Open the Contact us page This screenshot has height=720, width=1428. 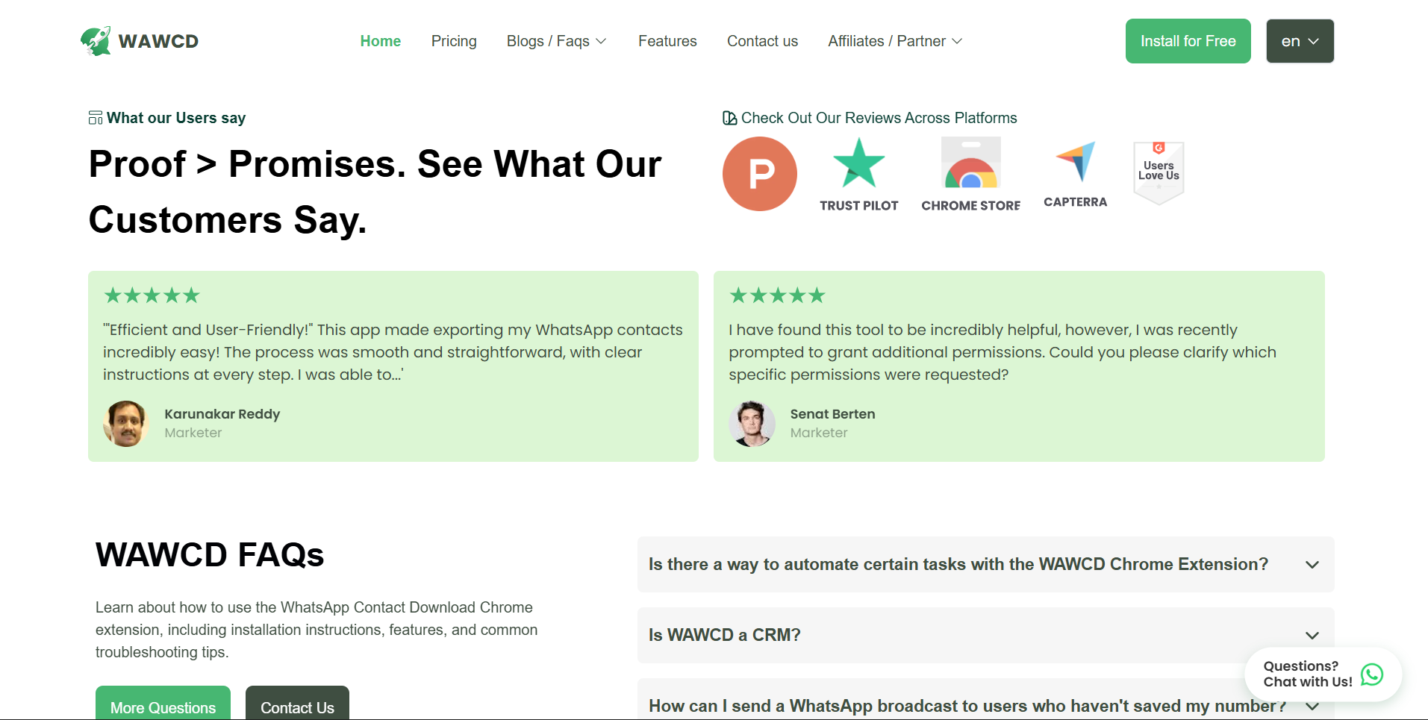click(762, 41)
